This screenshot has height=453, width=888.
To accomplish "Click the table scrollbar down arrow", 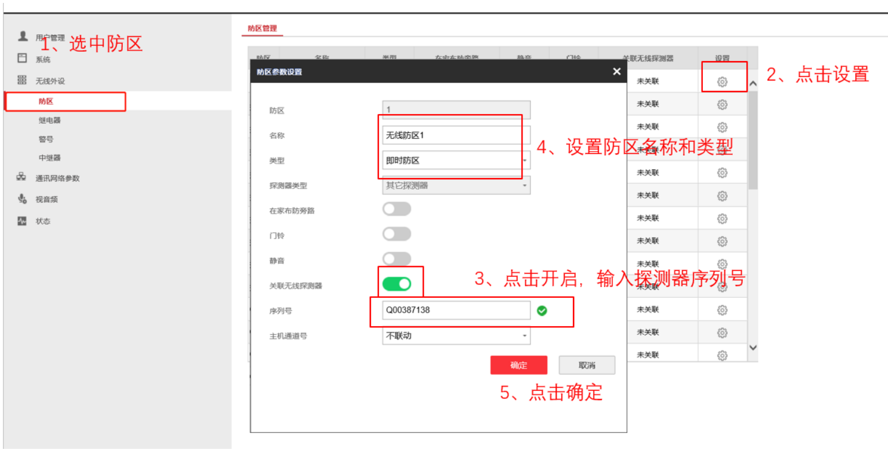I will pyautogui.click(x=753, y=348).
